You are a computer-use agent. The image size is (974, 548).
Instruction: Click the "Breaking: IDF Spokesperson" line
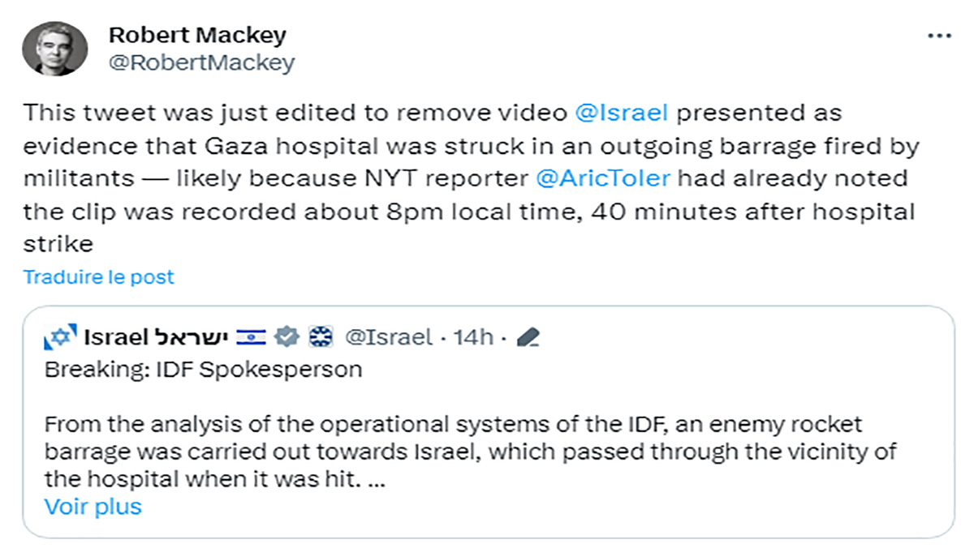click(203, 370)
